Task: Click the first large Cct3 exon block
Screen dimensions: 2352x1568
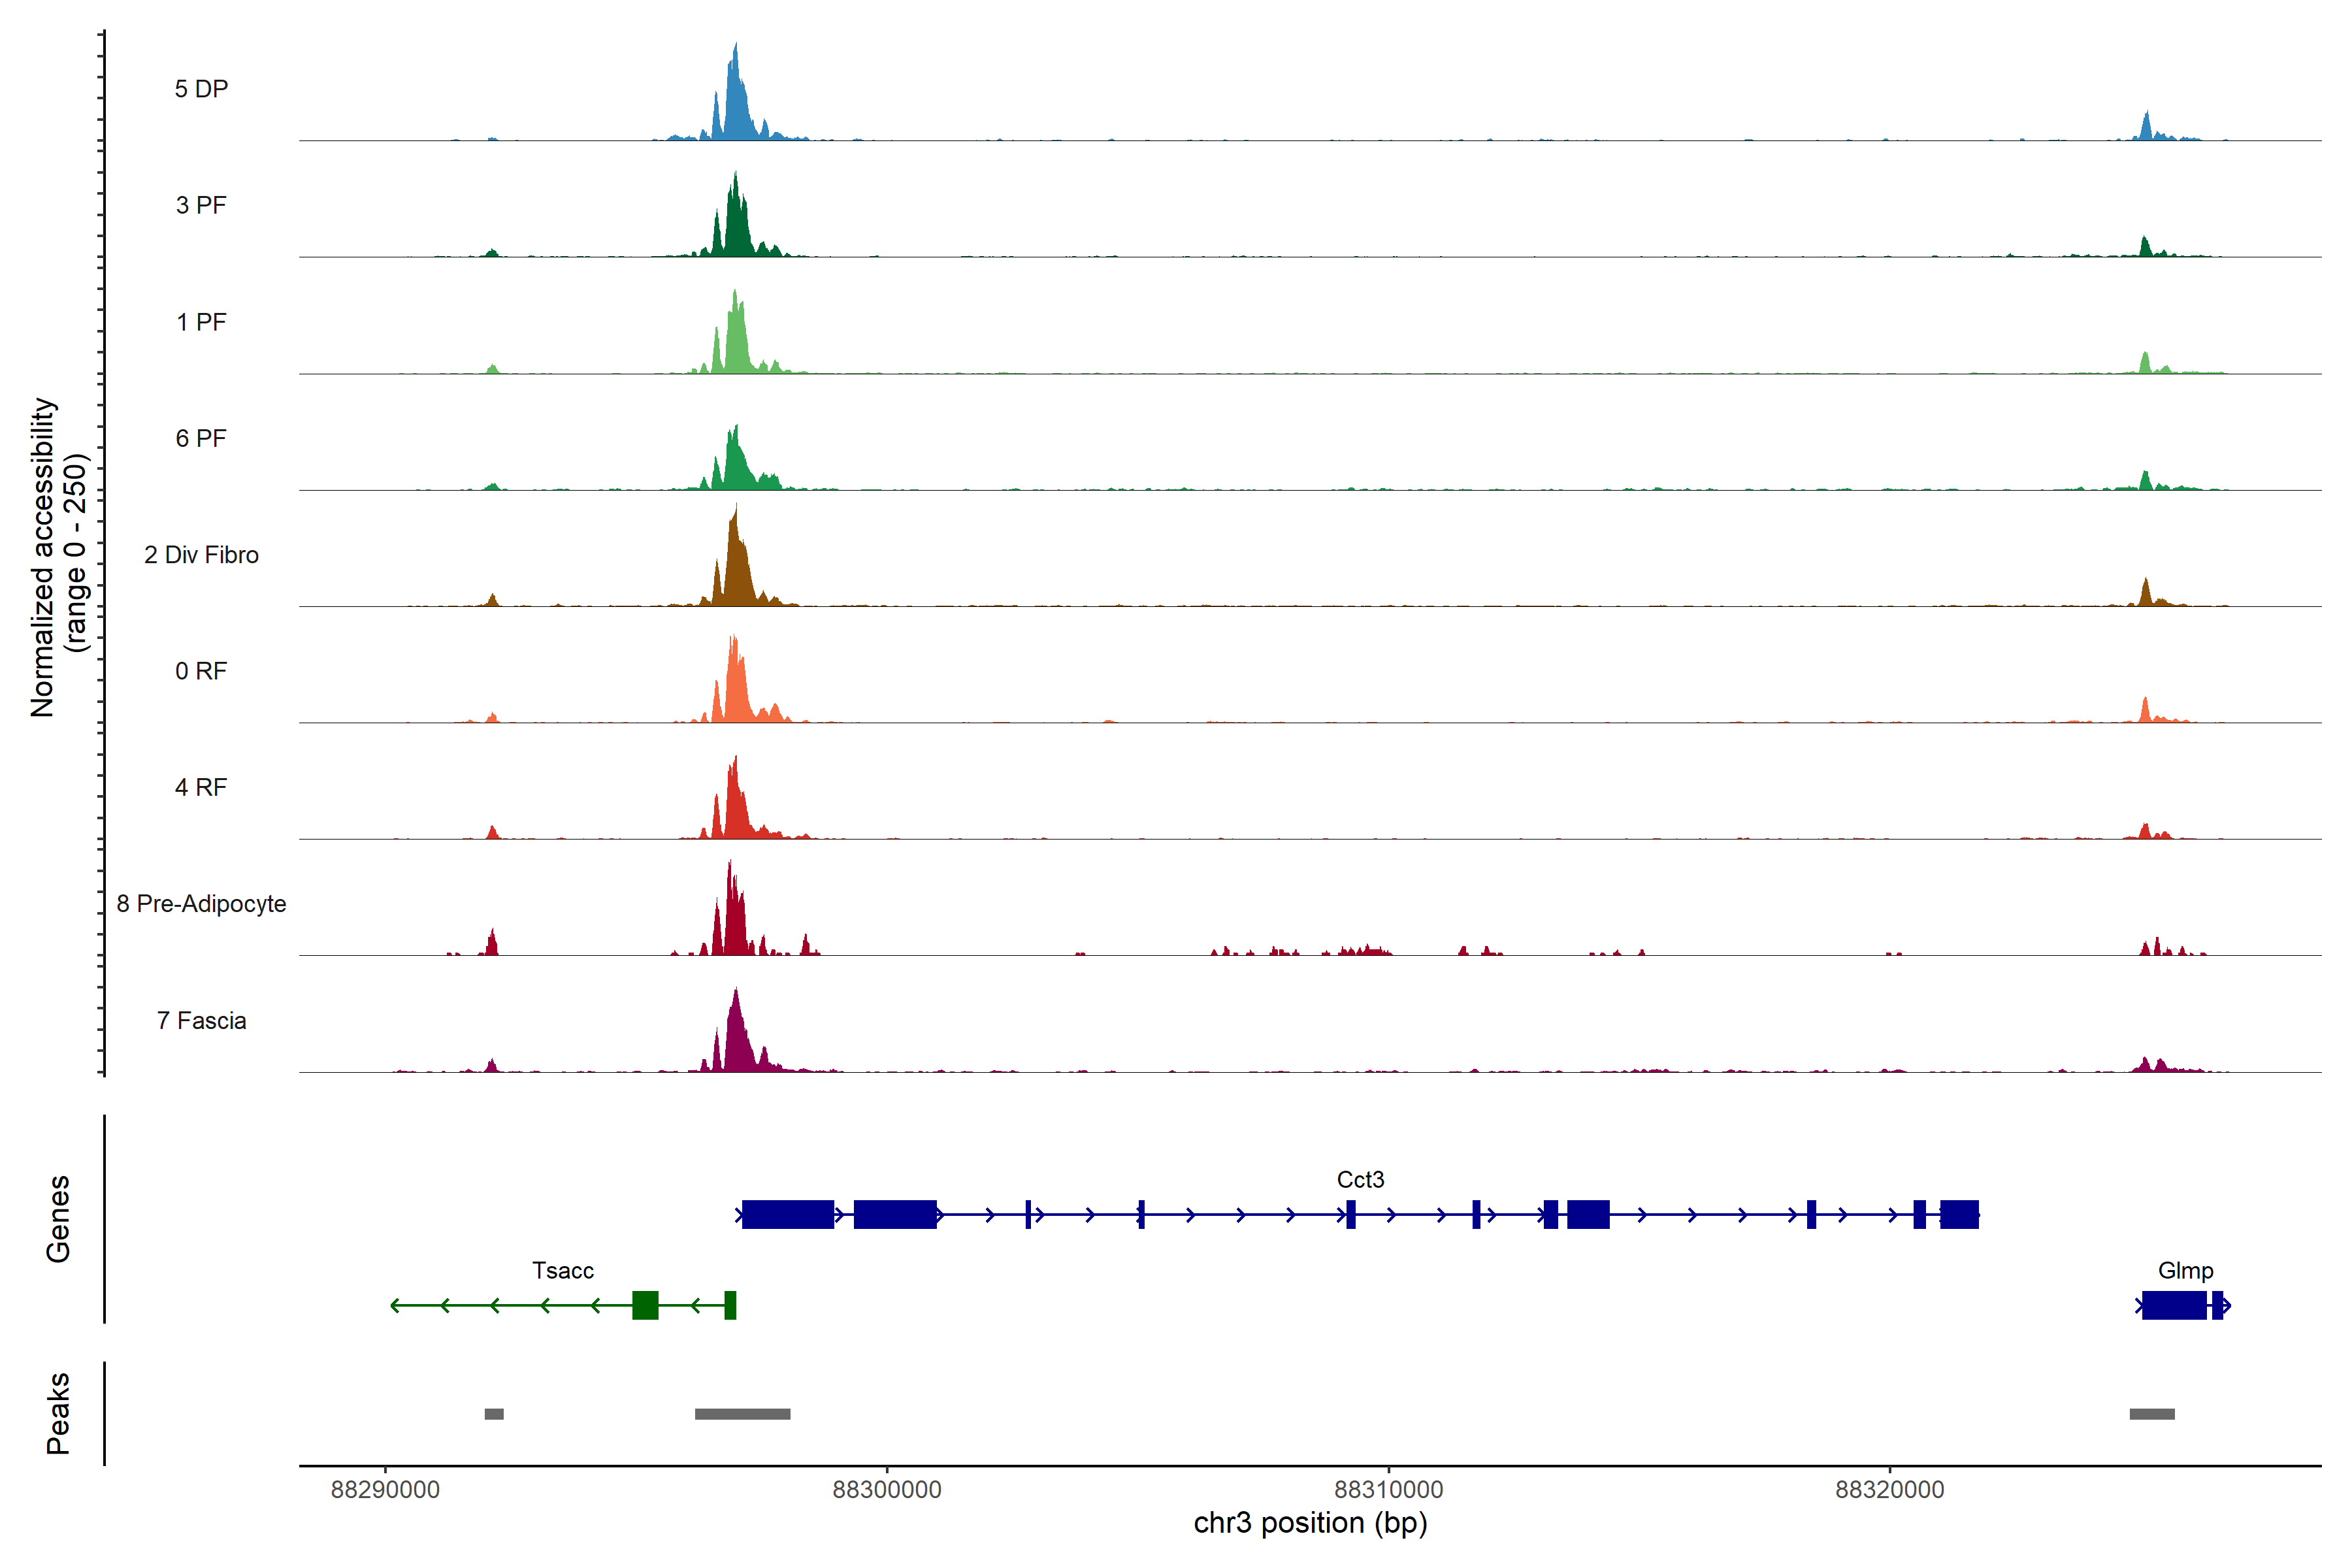Action: click(788, 1214)
